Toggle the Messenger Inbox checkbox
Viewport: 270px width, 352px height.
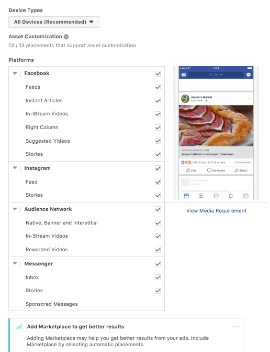158,277
